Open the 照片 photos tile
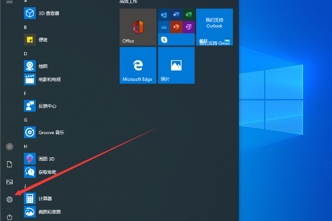Viewport: 332px width, 221px height. tap(176, 65)
